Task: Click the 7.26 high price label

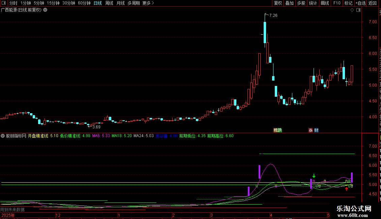Action: 273,15
